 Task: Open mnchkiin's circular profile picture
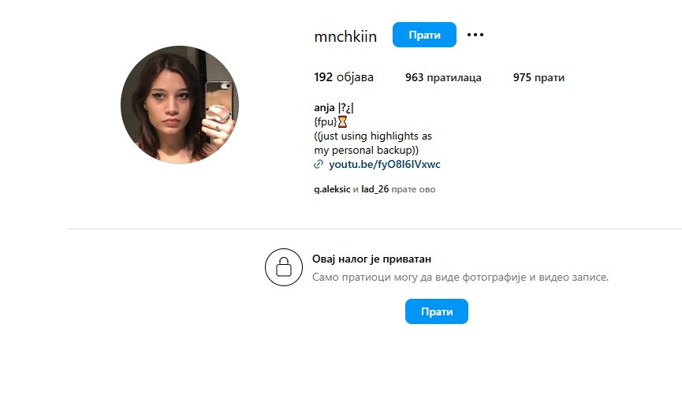point(180,104)
